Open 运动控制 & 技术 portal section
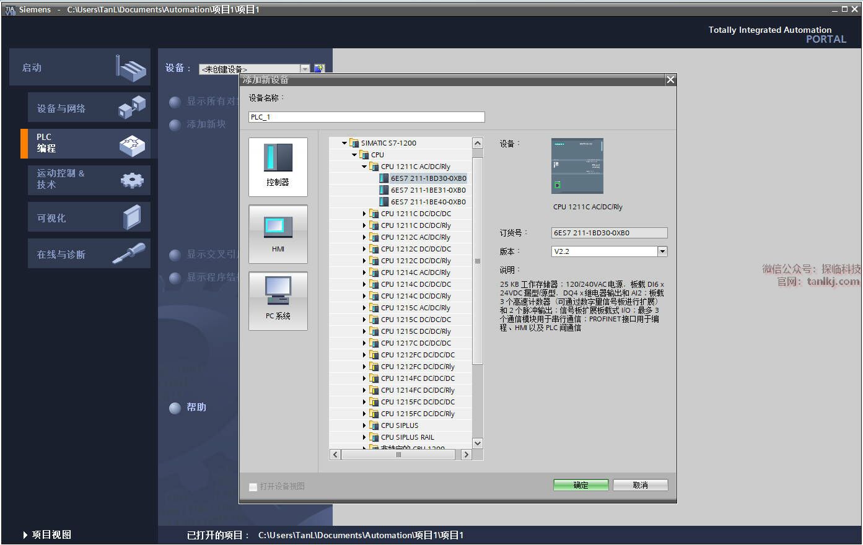 pyautogui.click(x=89, y=180)
